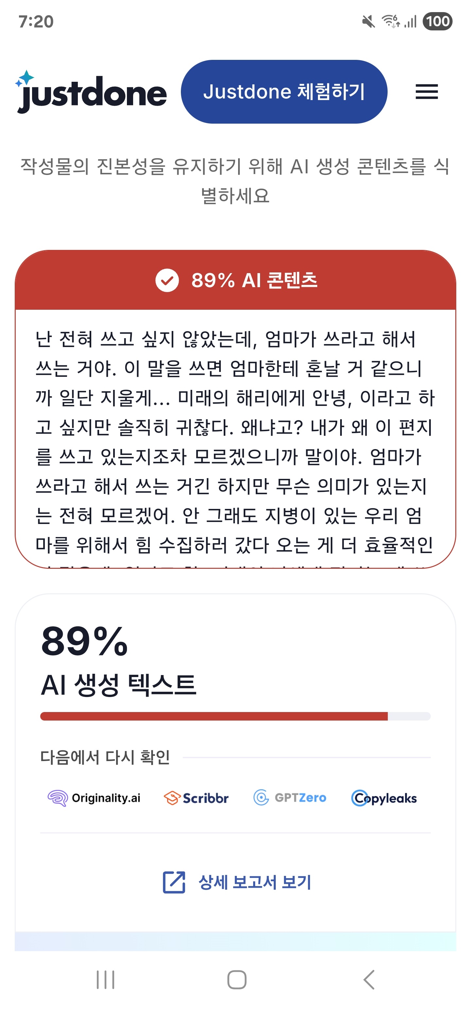Tap the battery indicator in status bar
471x1010 pixels.
[x=437, y=21]
